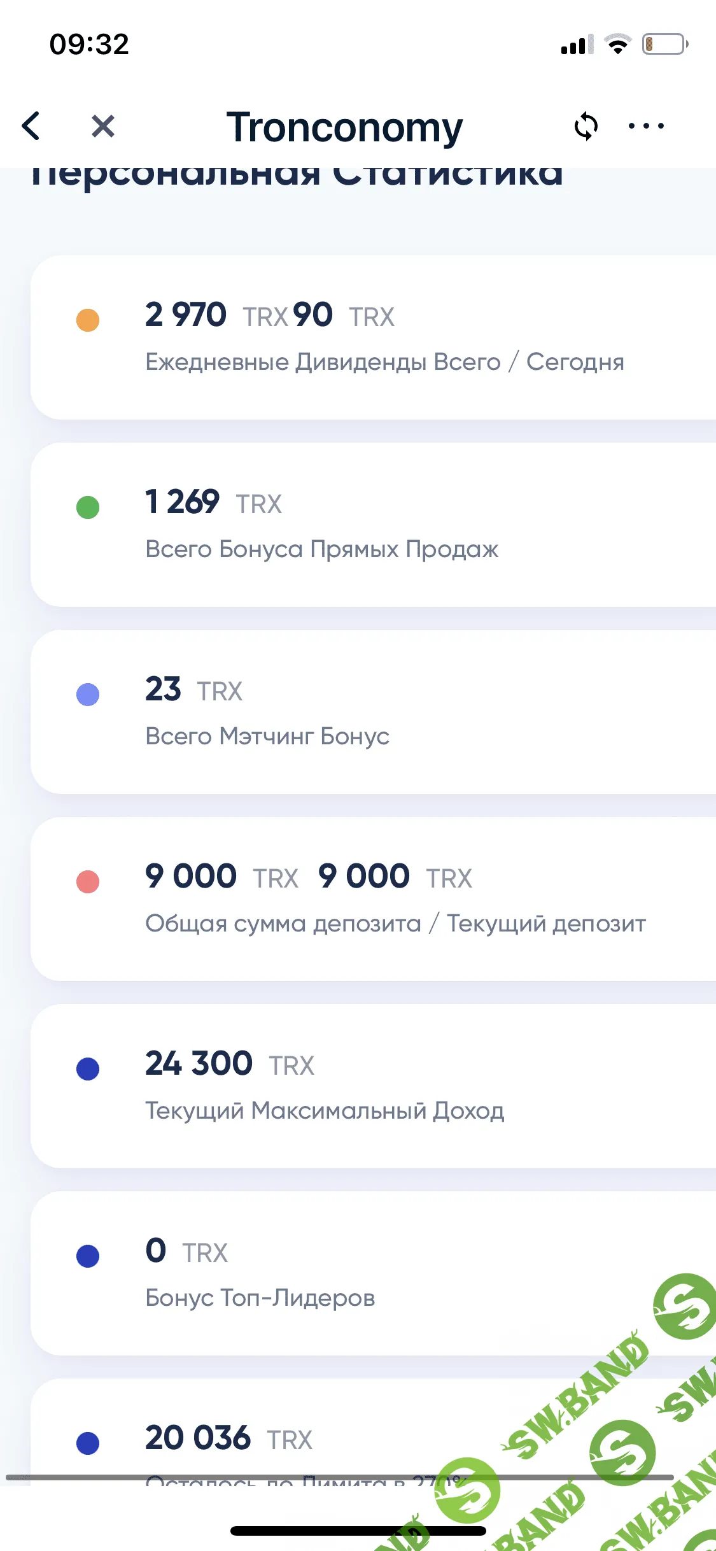
Task: Tap the 'Персональная Статистика' section heading
Action: [297, 177]
